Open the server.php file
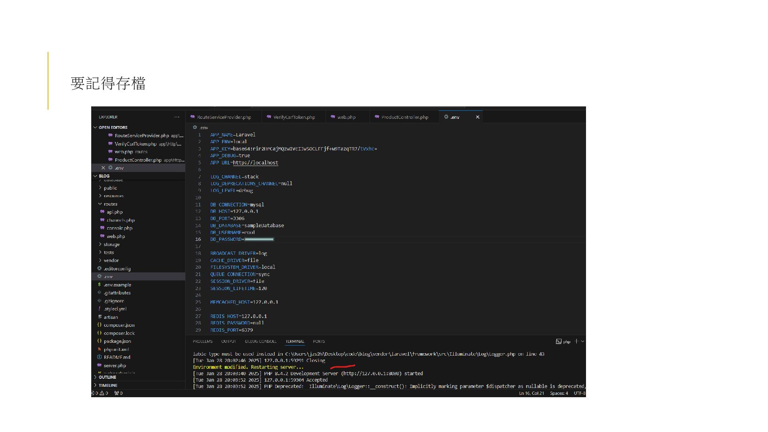The width and height of the screenshot is (768, 432). coord(138,366)
